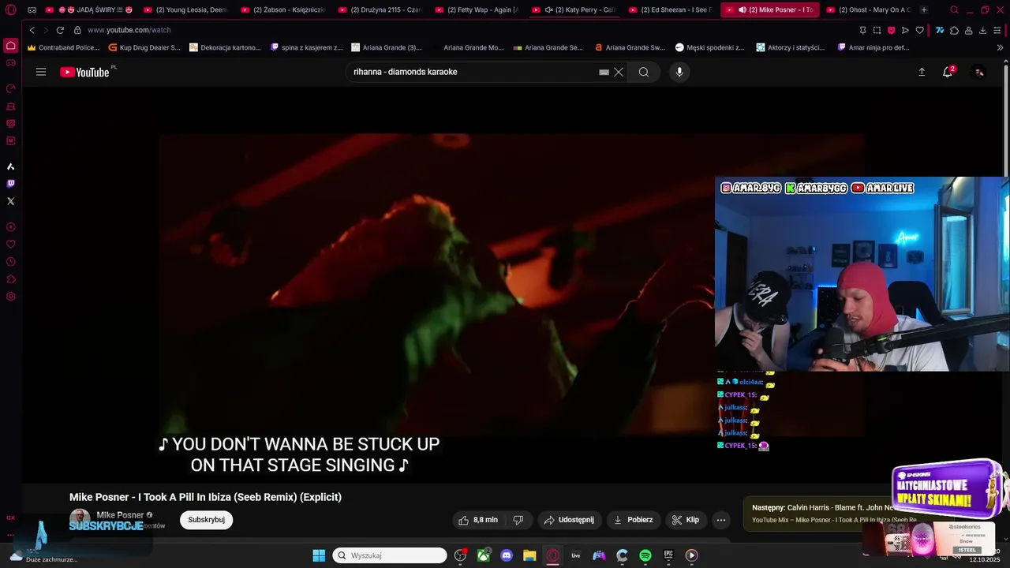Click the Windows taskbar Wyszukaj search box
The height and width of the screenshot is (568, 1010).
tap(390, 555)
